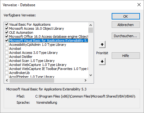The height and width of the screenshot is (113, 144).
Task: Enable AcroBrokerLib reference checkbox
Action: [x=7, y=73]
